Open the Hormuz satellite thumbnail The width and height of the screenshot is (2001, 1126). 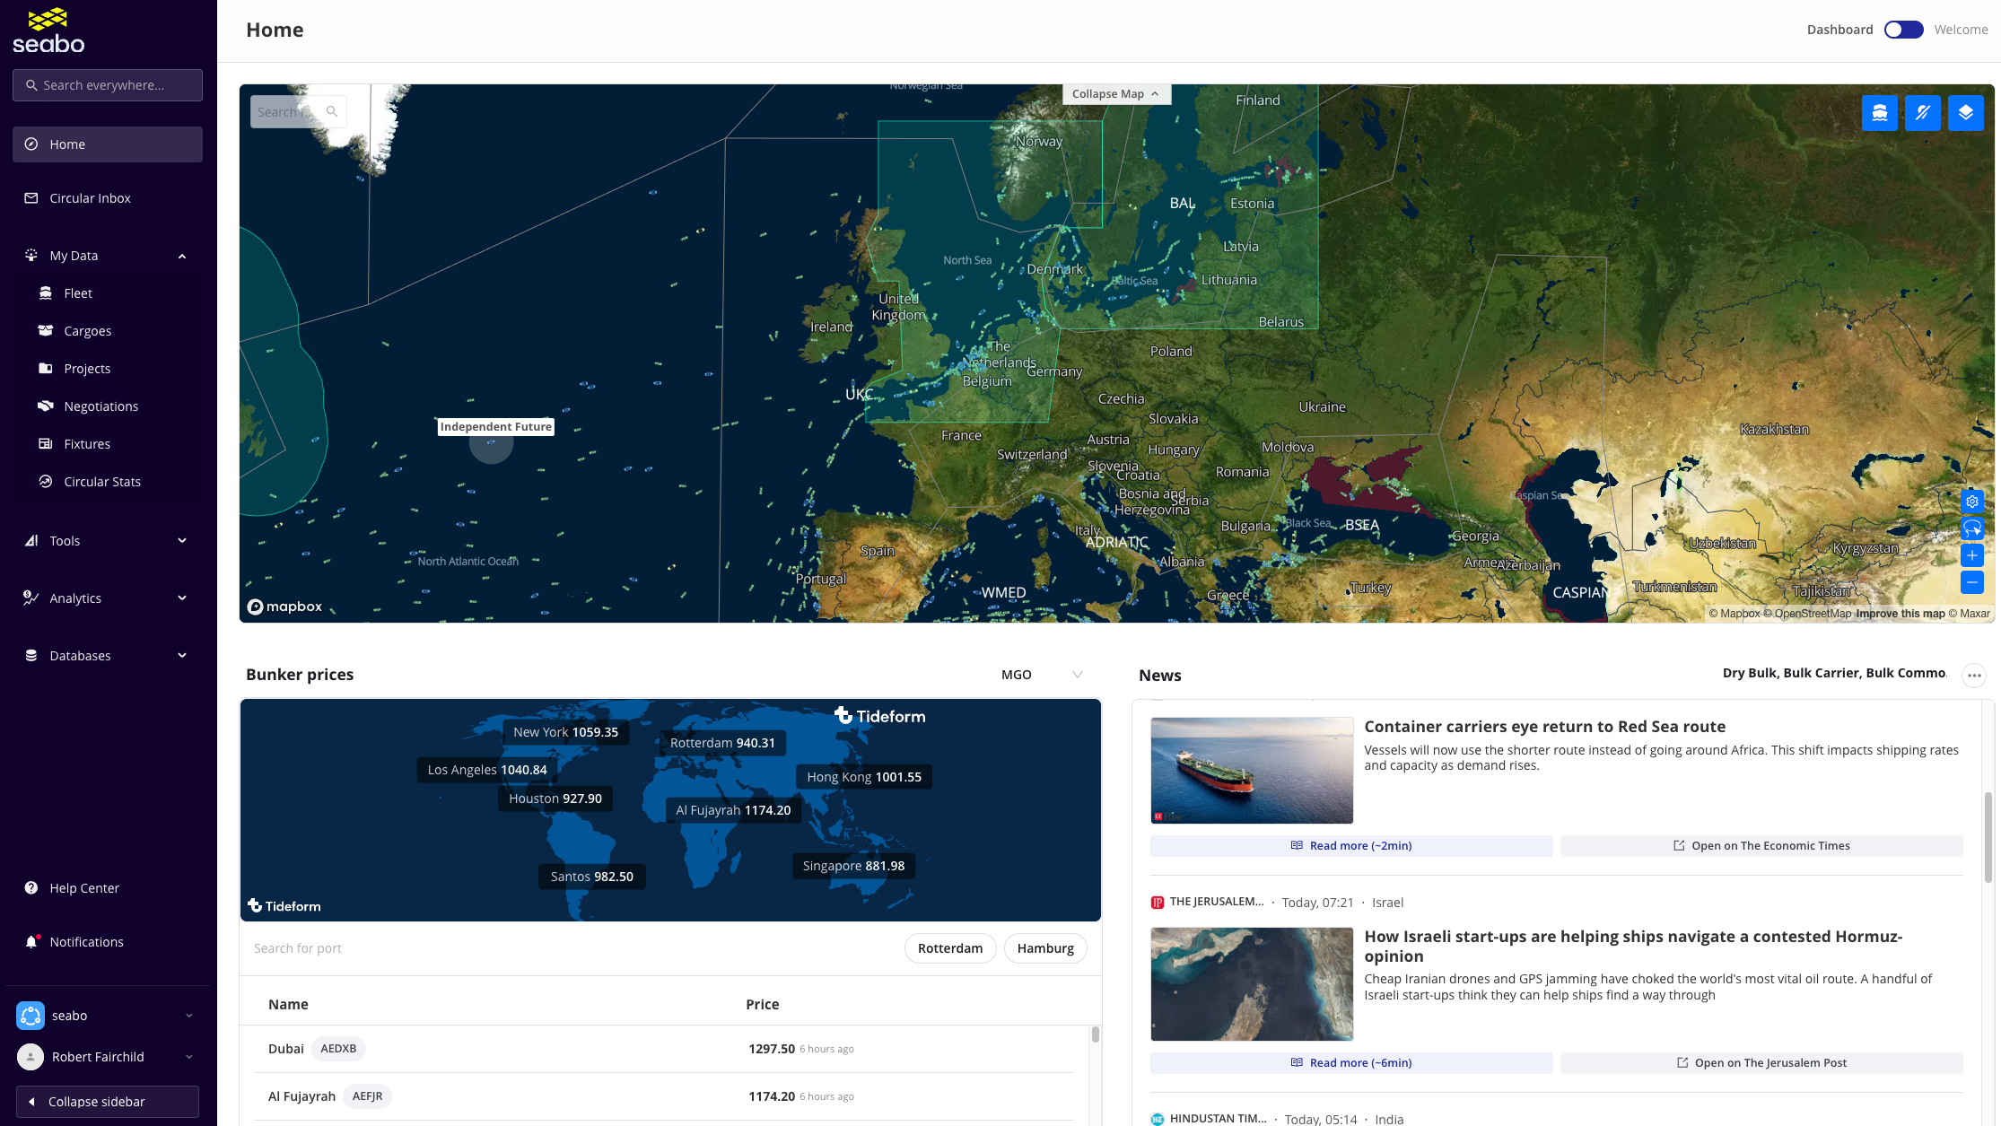tap(1252, 984)
